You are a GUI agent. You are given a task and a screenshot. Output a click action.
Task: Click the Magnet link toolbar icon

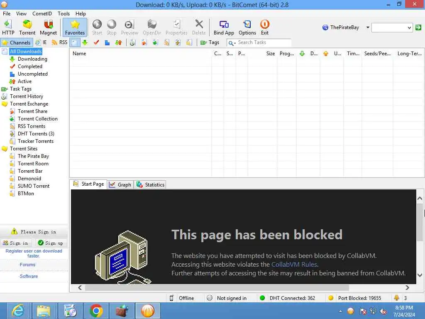48,27
